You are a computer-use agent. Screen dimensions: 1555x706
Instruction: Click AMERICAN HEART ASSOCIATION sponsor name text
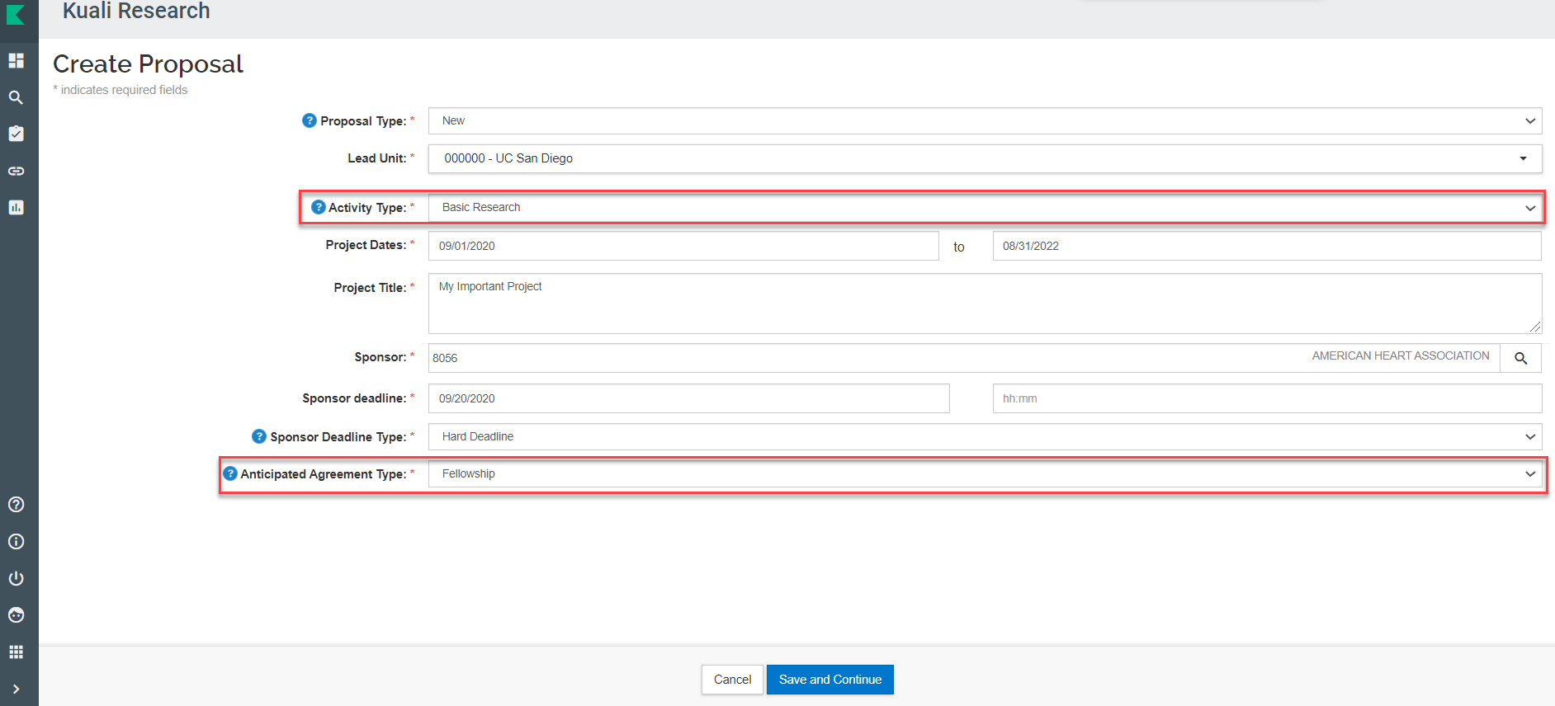[1401, 355]
